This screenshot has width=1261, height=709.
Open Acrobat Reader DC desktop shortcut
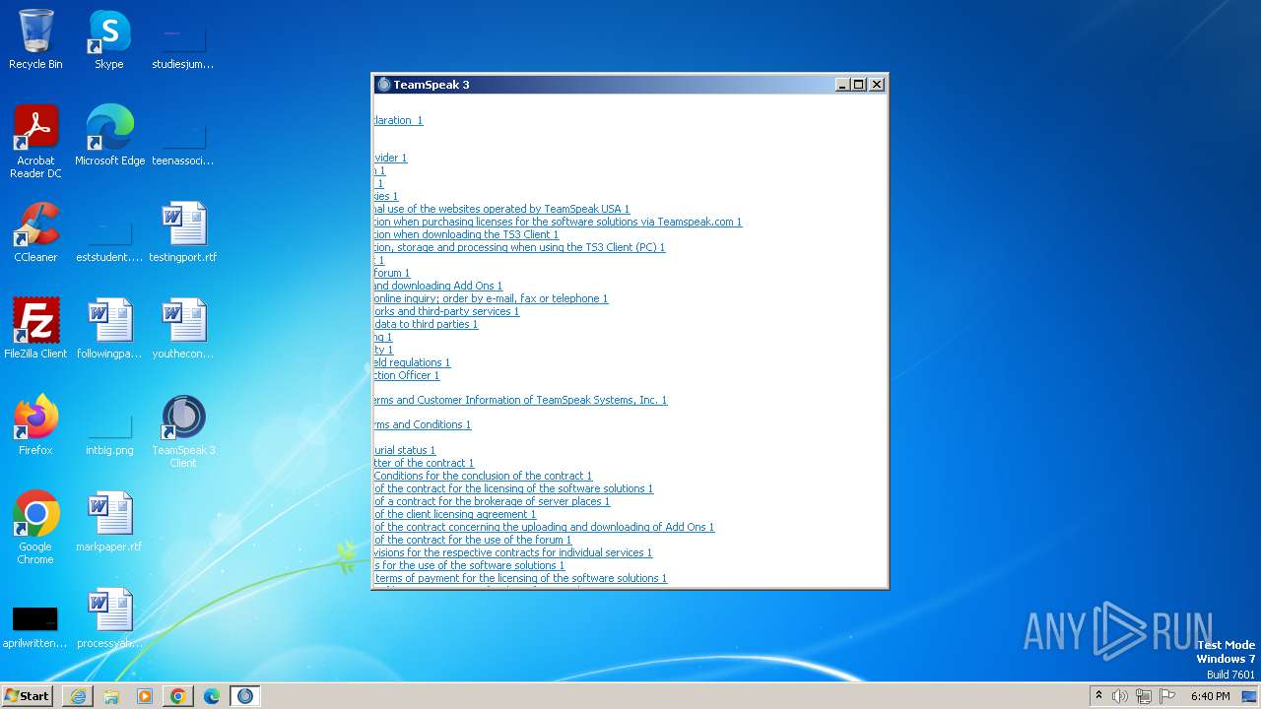tap(35, 142)
